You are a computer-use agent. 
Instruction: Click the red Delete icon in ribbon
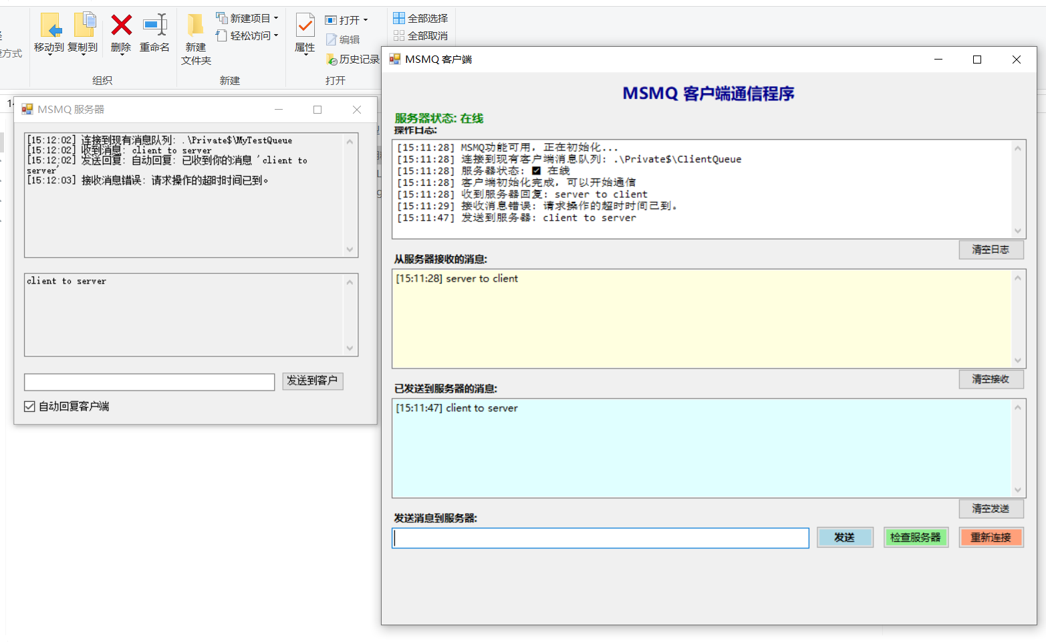pos(121,25)
